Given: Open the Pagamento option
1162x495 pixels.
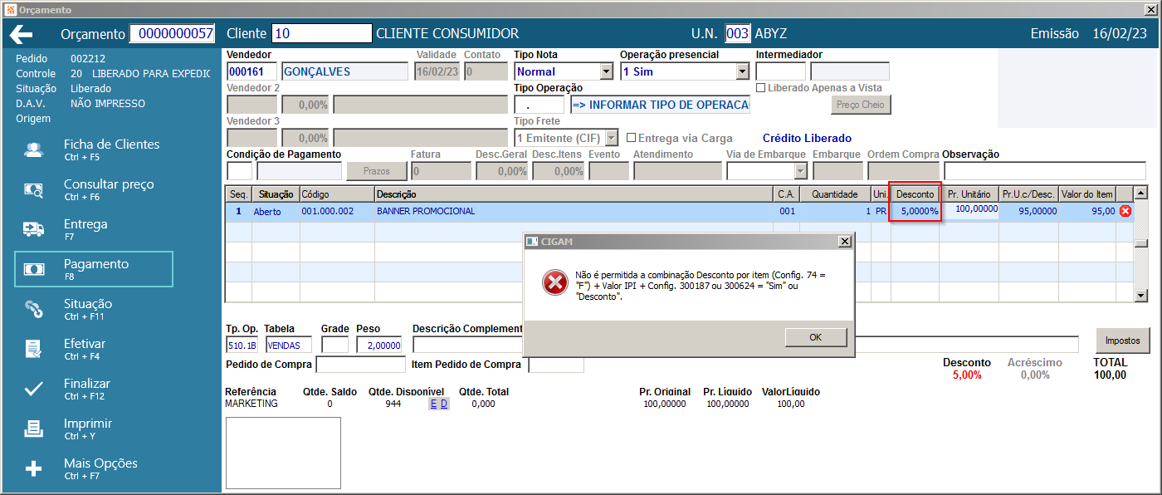Looking at the screenshot, I should pyautogui.click(x=94, y=269).
